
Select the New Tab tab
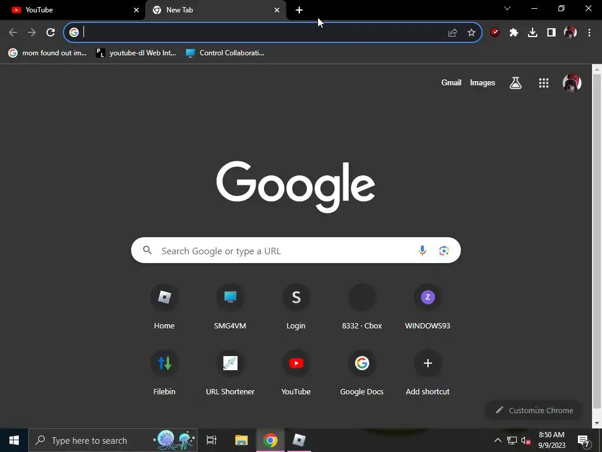[216, 10]
